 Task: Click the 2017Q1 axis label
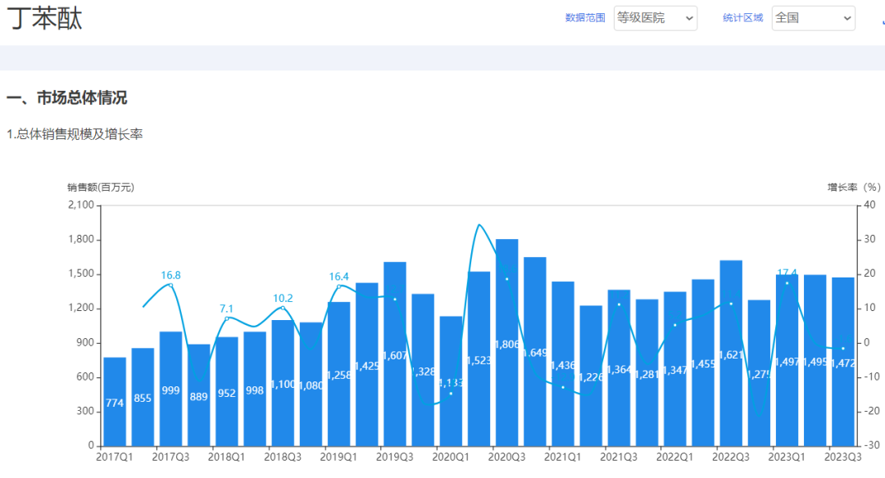point(115,457)
